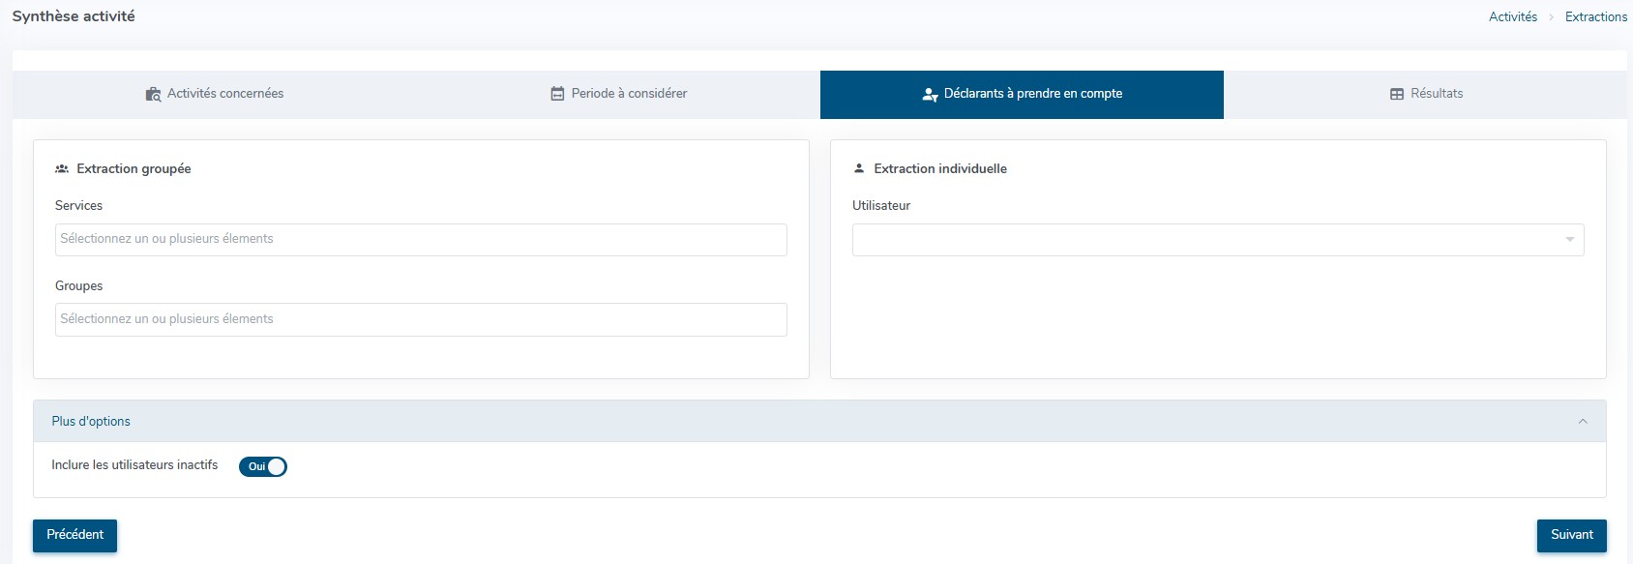Click the Plus d'options header title
The height and width of the screenshot is (564, 1633).
[91, 422]
